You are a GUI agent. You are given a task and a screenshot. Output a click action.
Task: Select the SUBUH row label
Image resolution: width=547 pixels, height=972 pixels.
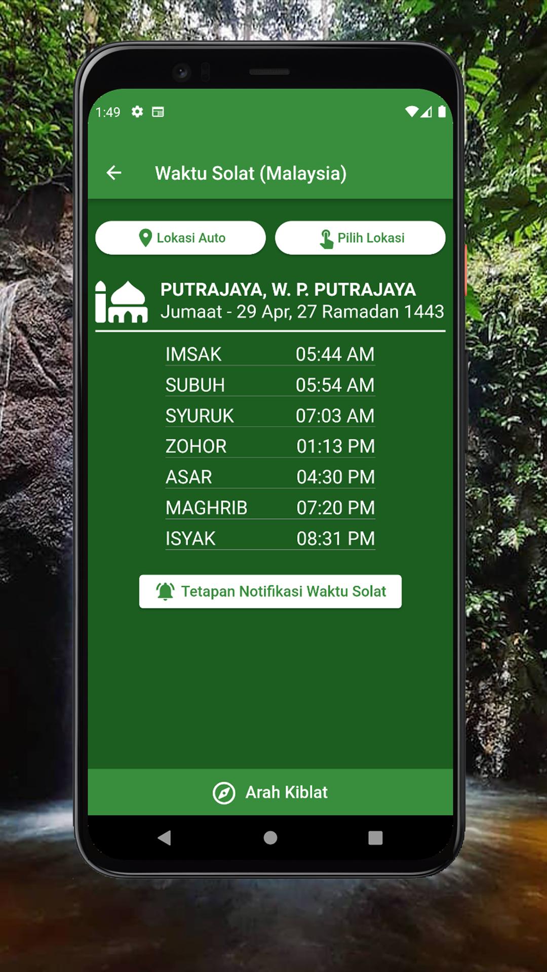[195, 385]
